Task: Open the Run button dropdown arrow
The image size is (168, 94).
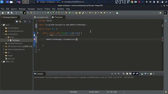Action: coord(51,13)
